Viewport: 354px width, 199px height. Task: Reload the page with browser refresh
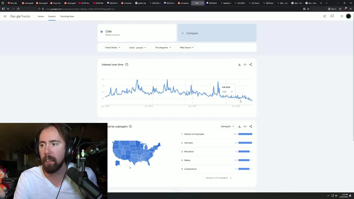tap(18, 9)
